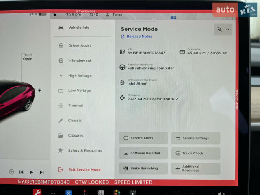Tap Exit Service Mode
The height and width of the screenshot is (195, 260).
pos(80,170)
